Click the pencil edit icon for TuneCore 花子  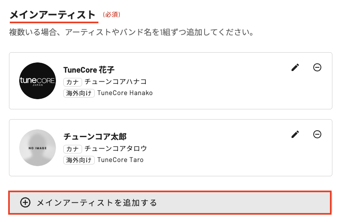(x=295, y=68)
